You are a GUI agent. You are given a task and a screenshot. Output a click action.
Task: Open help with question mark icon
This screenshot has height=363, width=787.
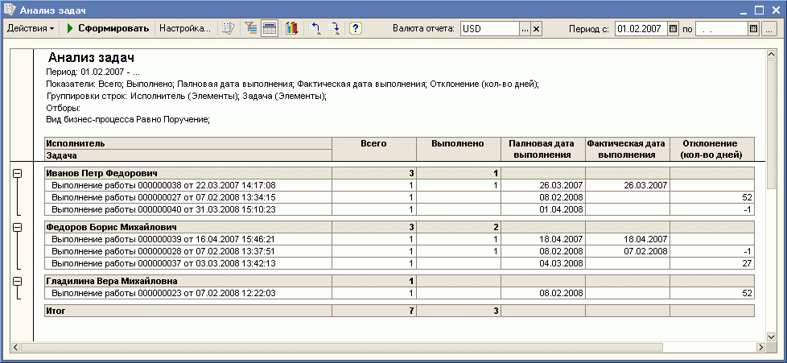tap(355, 28)
